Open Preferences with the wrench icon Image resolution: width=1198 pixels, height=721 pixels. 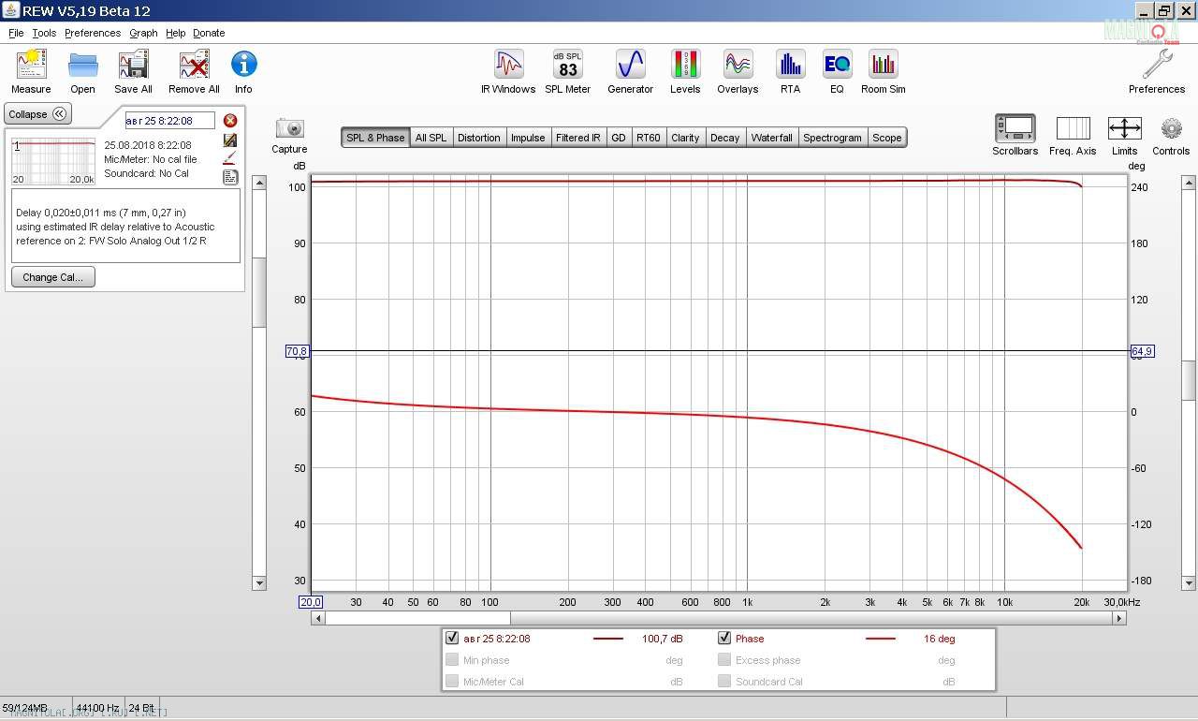[x=1157, y=72]
